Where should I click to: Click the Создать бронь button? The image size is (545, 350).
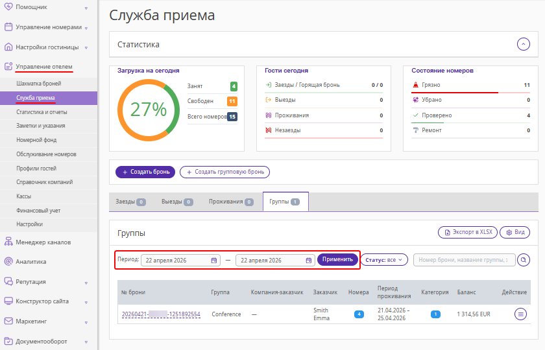[x=145, y=172]
